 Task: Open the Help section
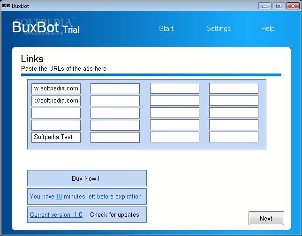click(268, 29)
